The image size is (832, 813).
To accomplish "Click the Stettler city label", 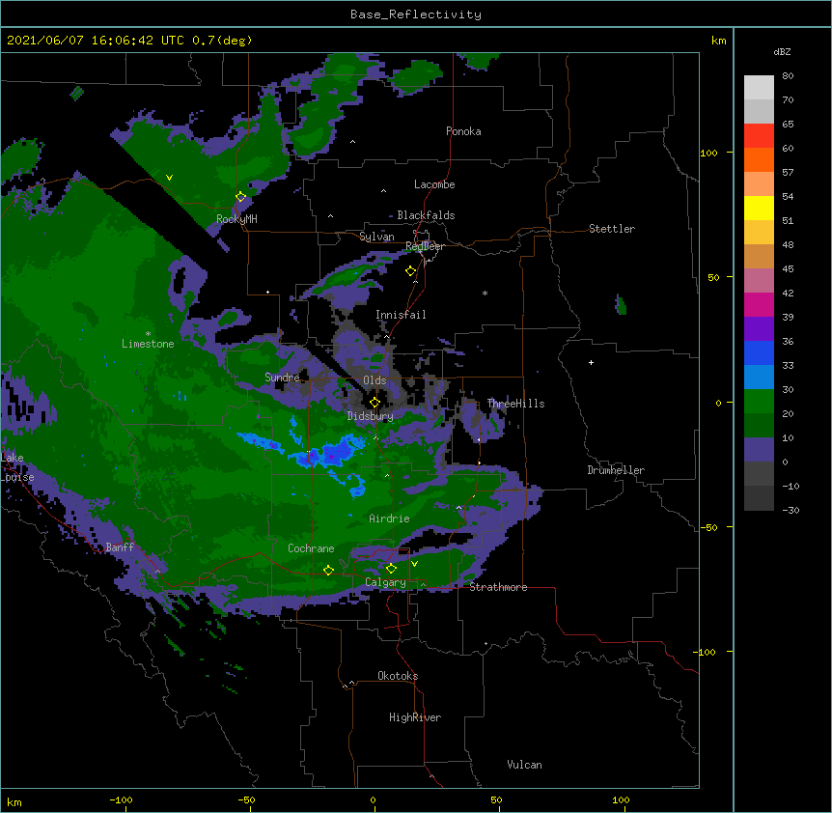I will pos(612,229).
